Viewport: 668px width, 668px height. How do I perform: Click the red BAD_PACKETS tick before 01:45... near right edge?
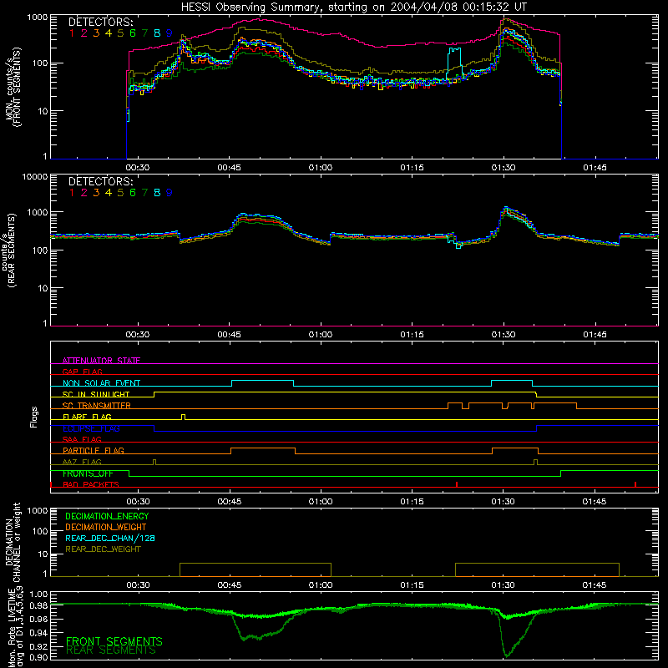pos(635,484)
